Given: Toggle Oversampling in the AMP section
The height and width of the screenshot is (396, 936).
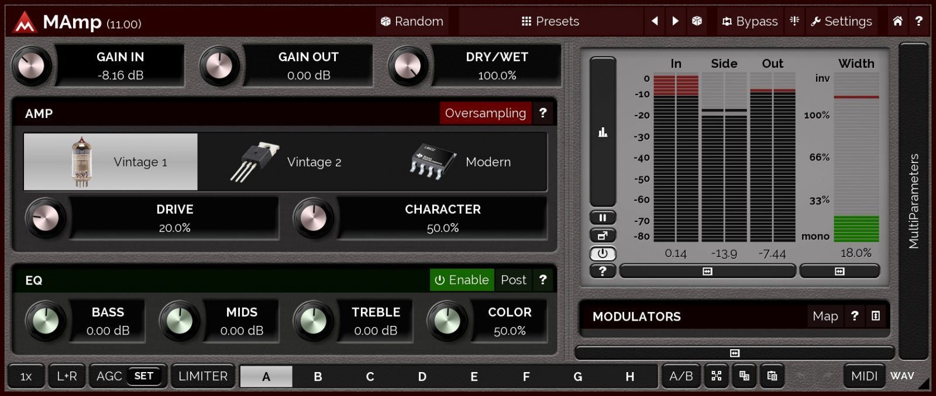Looking at the screenshot, I should 485,113.
